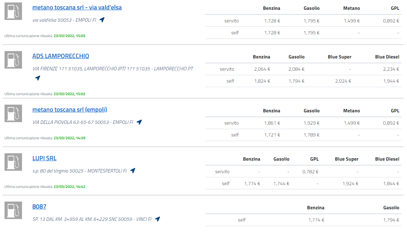Image resolution: width=407 pixels, height=232 pixels.
Task: Open station 8087 link
Action: [x=39, y=206]
